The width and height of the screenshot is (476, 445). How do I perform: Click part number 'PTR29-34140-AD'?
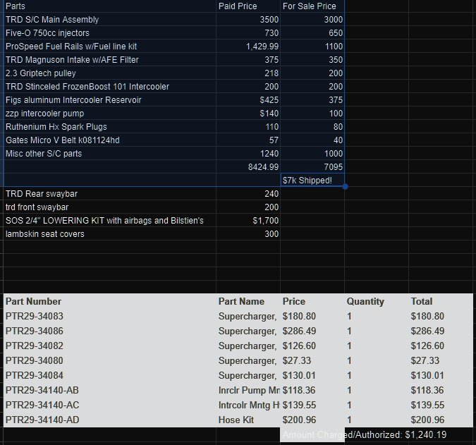coord(109,420)
